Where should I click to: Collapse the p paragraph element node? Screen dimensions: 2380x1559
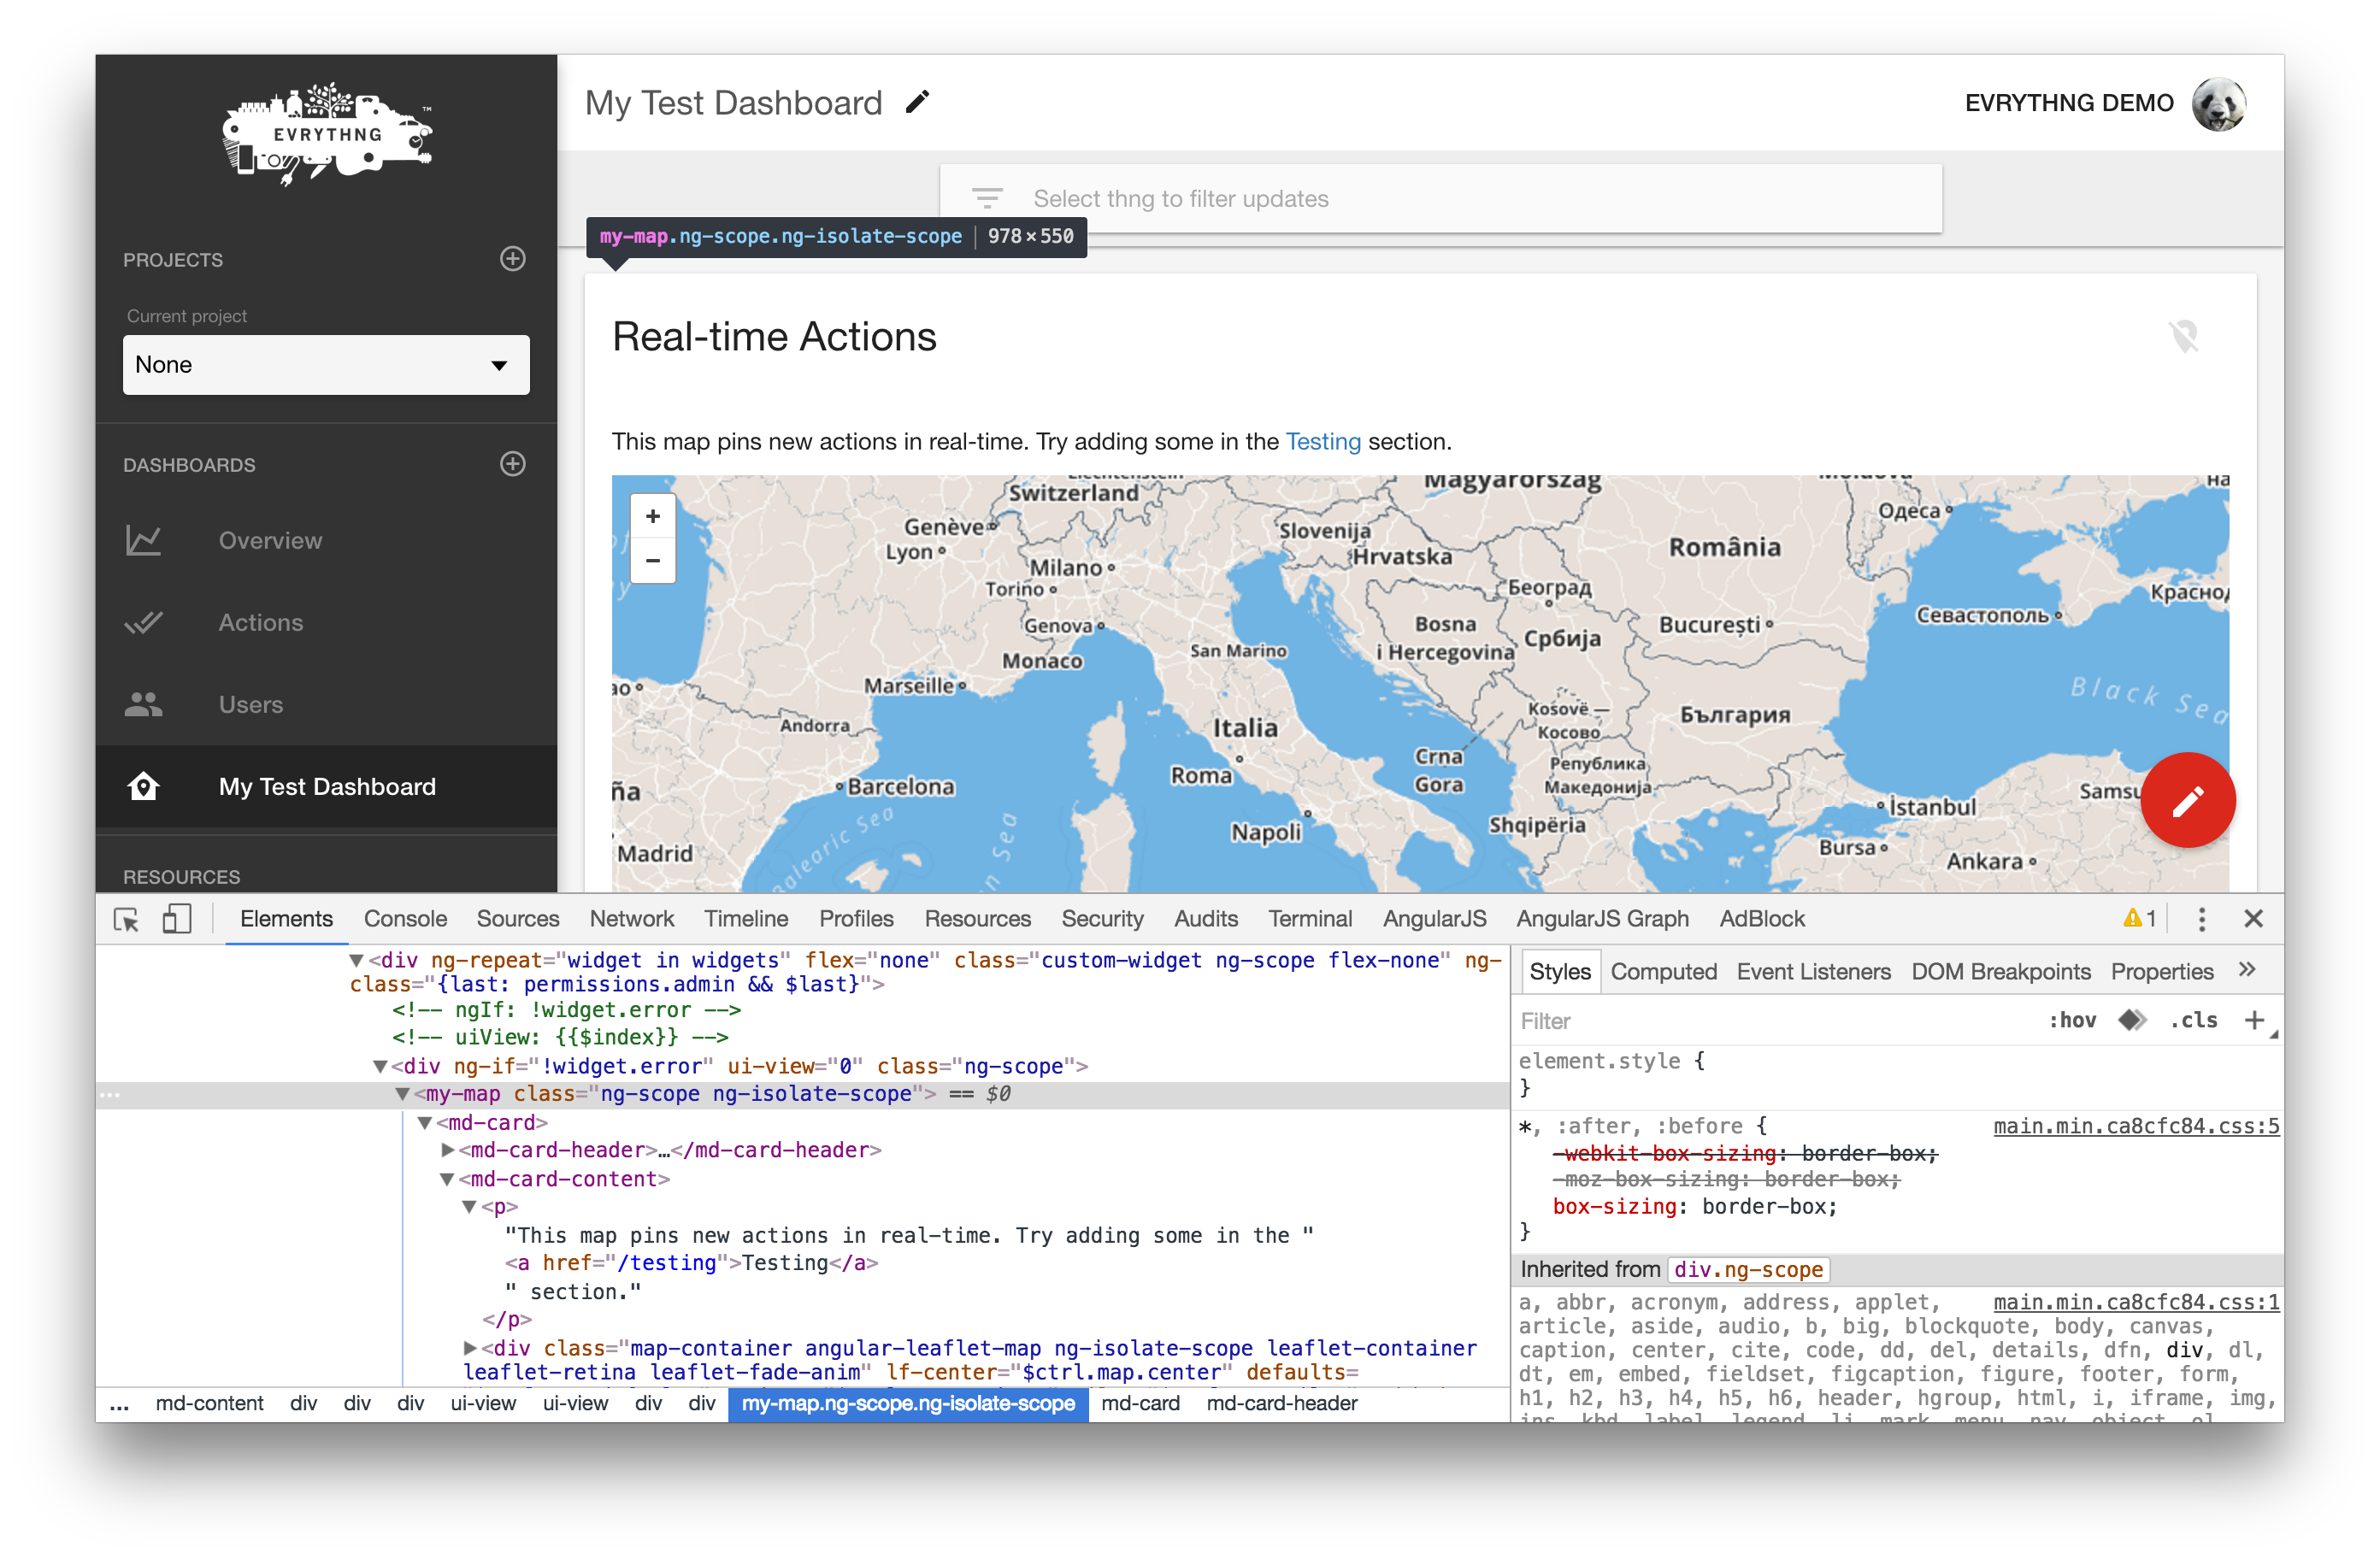tap(469, 1207)
